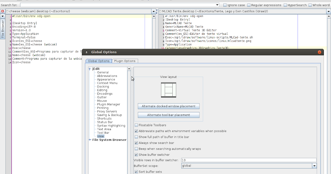Expand File System Browser tree node

(x=90, y=140)
